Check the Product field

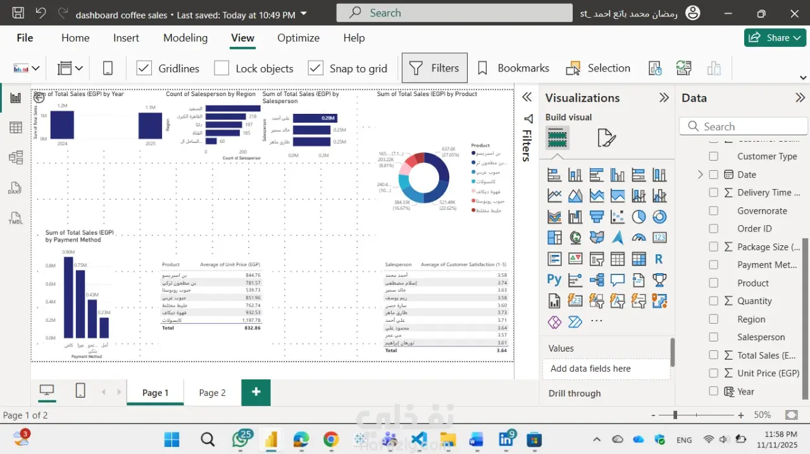coord(714,283)
